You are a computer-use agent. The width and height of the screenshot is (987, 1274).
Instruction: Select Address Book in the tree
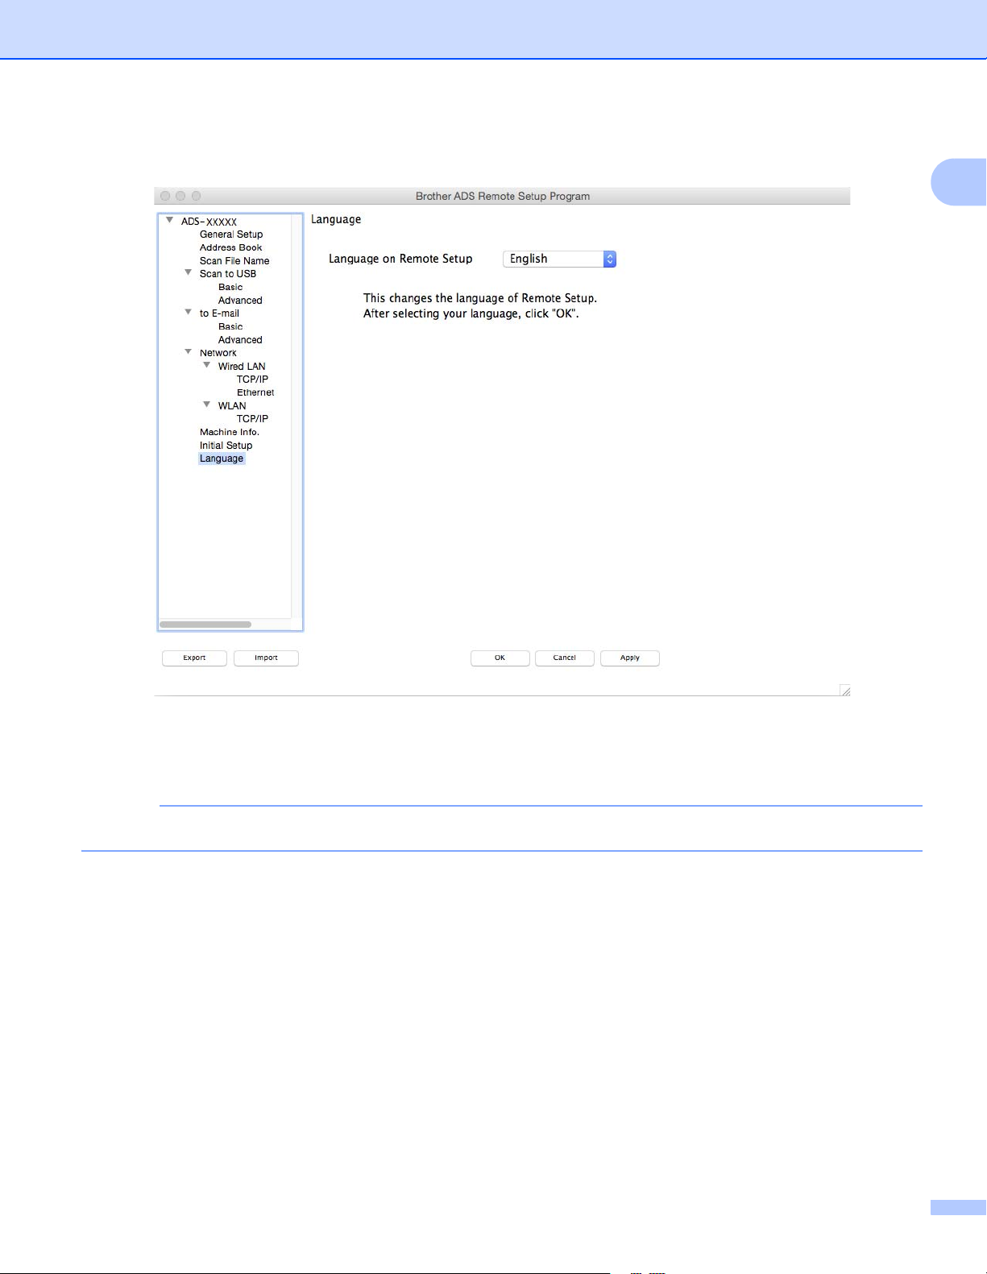pyautogui.click(x=231, y=247)
